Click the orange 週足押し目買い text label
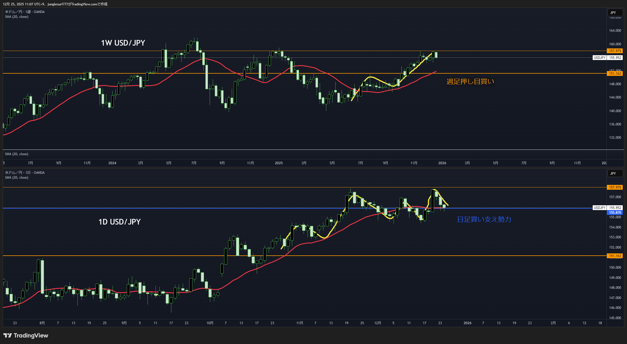Image resolution: width=627 pixels, height=344 pixels. 470,82
